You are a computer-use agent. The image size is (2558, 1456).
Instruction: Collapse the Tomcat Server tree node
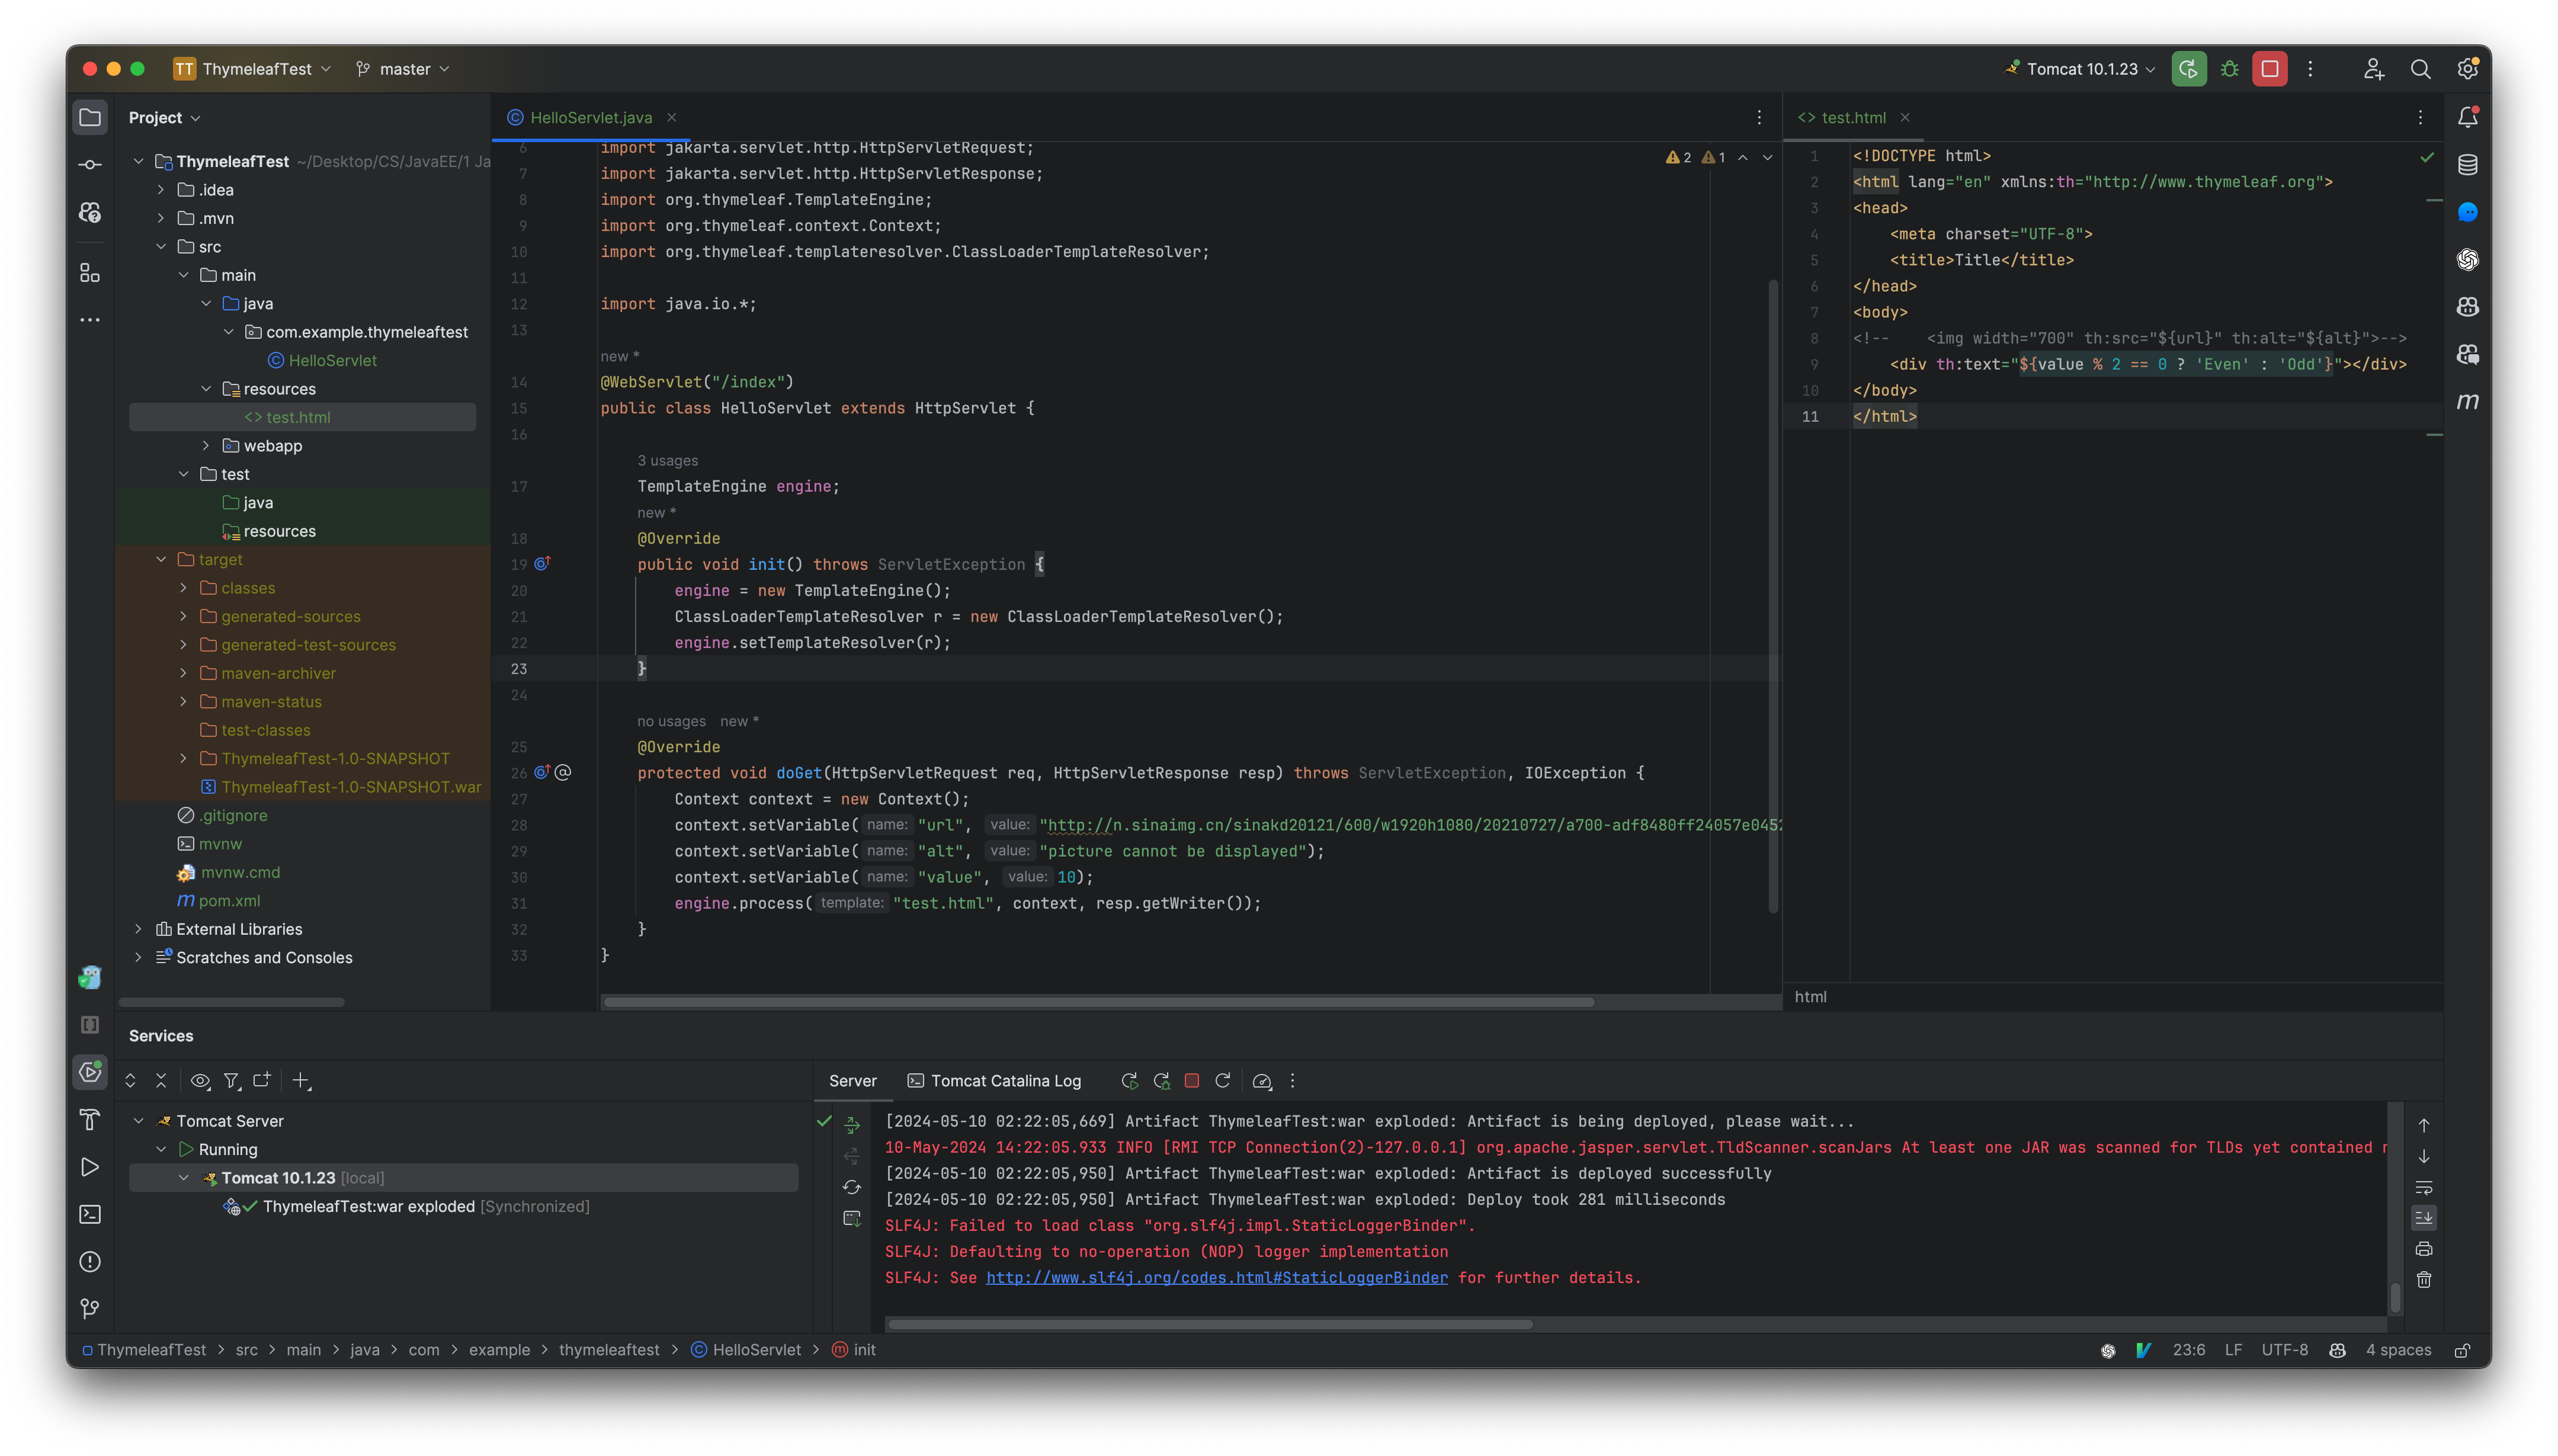point(139,1120)
